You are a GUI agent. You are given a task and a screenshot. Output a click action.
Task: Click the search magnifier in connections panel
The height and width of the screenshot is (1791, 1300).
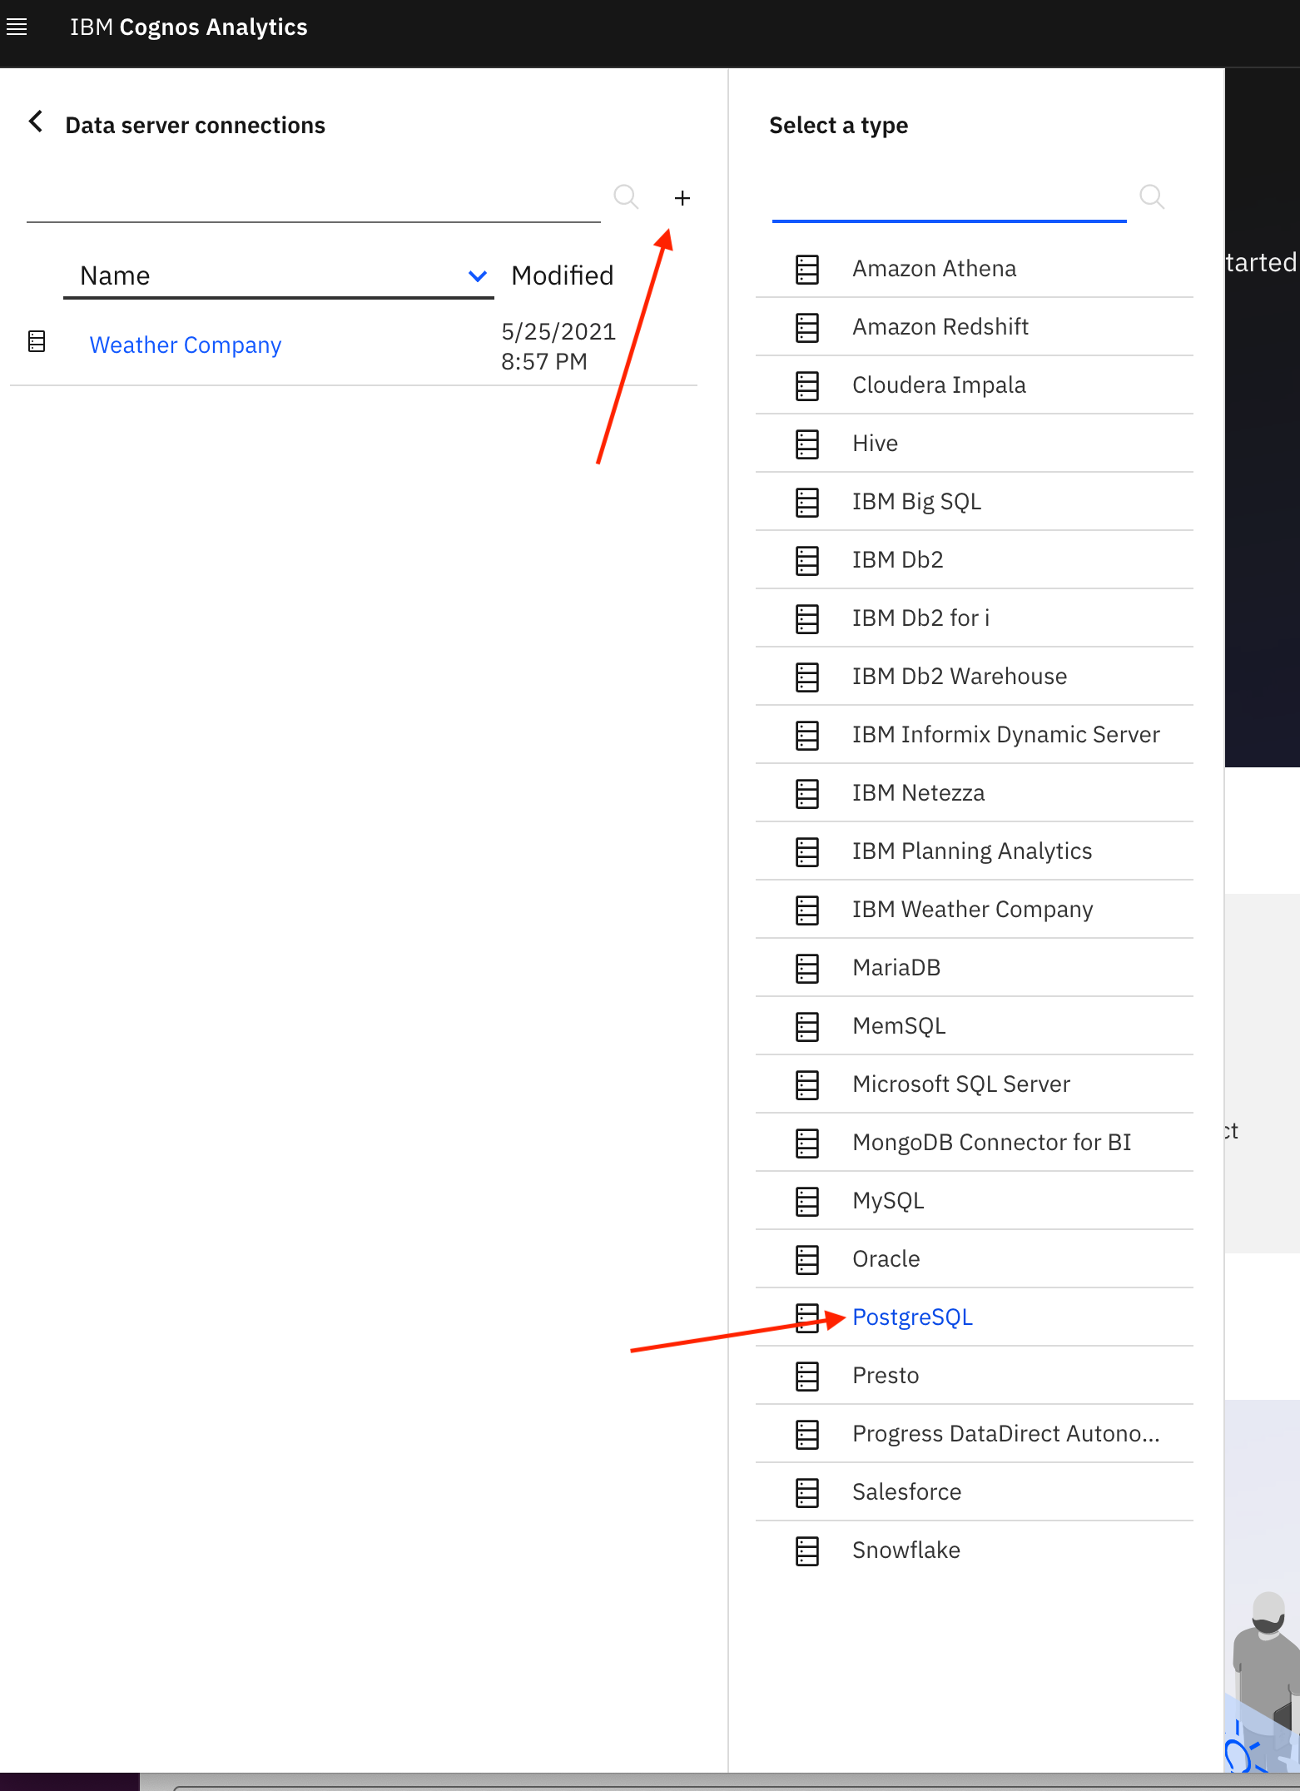click(x=626, y=197)
